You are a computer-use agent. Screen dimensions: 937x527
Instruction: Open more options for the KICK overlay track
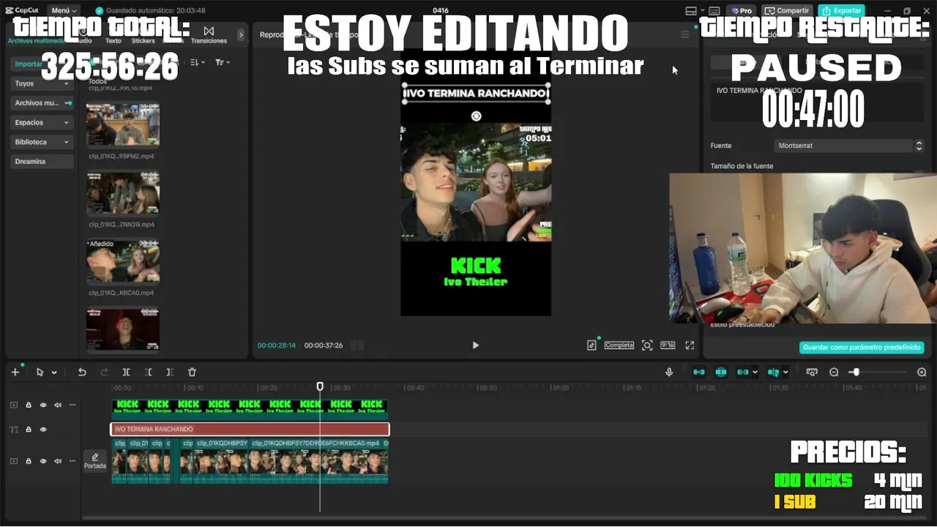coord(72,405)
